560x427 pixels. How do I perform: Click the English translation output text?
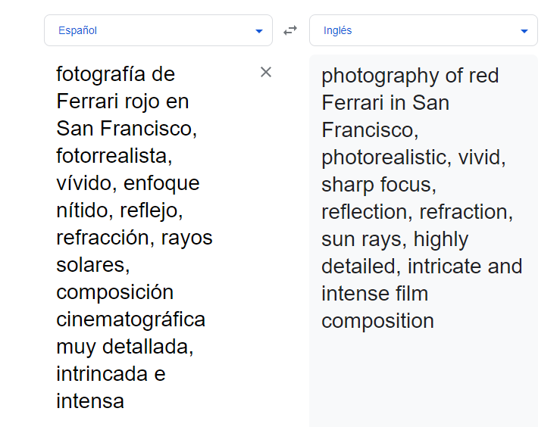pos(422,198)
